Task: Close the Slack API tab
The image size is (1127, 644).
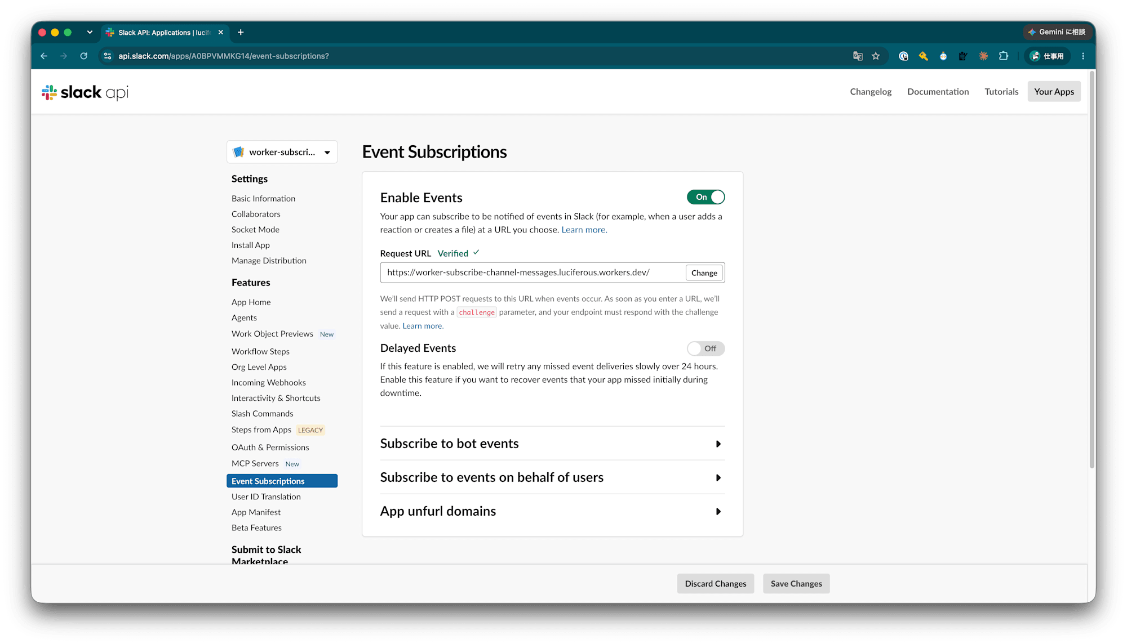Action: 221,33
